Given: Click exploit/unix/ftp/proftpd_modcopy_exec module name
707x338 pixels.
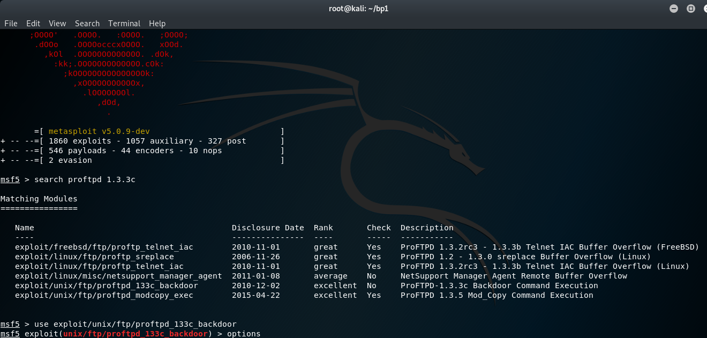Looking at the screenshot, I should point(104,295).
